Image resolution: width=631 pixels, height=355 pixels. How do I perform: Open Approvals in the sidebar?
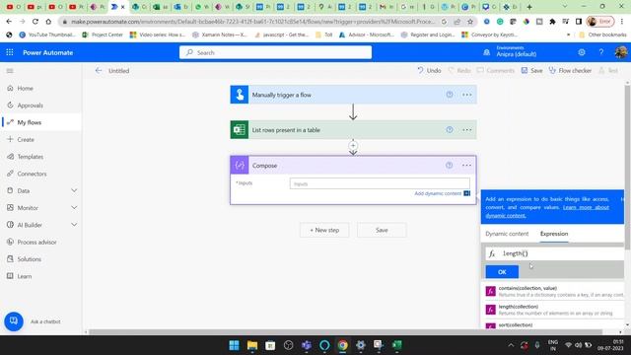30,106
